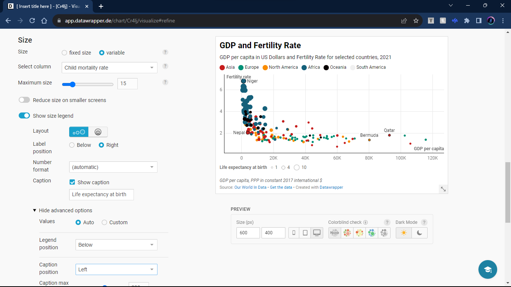Click the resize handle on chart preview
511x287 pixels.
443,189
